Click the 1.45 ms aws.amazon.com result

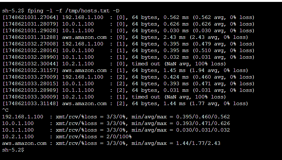[174, 70]
